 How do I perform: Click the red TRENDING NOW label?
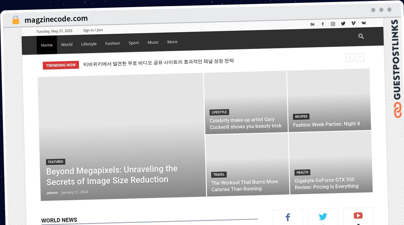[61, 65]
